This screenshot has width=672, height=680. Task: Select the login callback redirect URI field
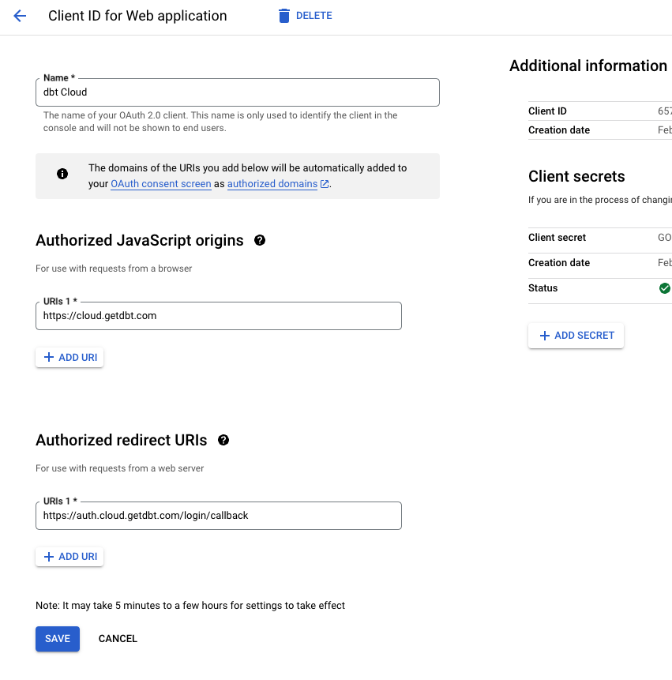219,514
